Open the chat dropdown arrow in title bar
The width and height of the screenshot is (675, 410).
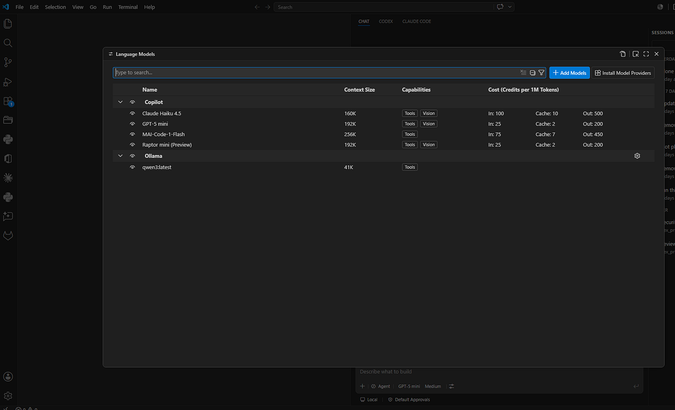[x=510, y=7]
